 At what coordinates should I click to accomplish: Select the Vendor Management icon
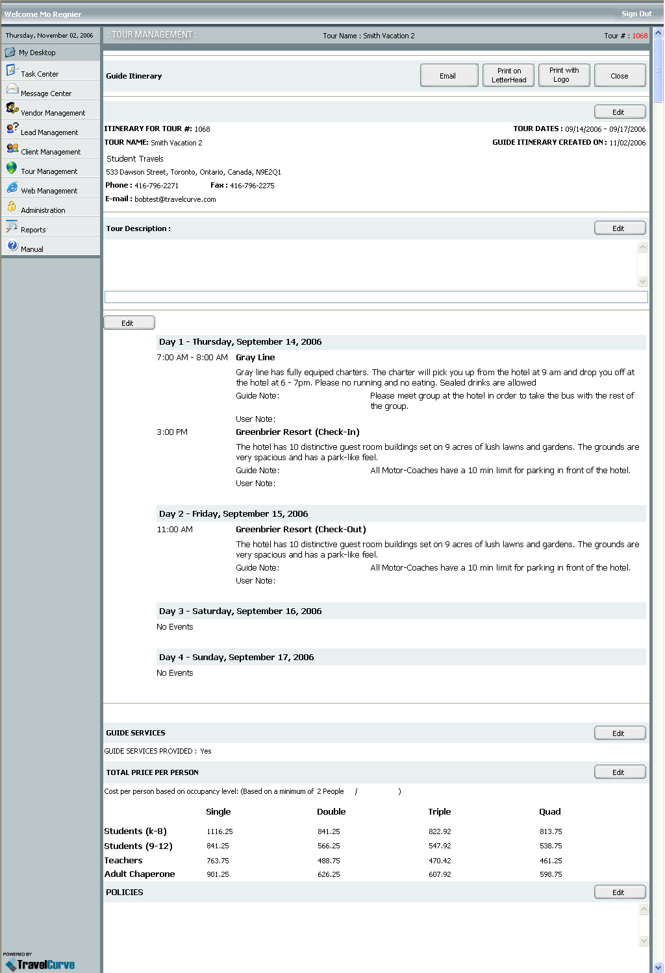coord(12,108)
